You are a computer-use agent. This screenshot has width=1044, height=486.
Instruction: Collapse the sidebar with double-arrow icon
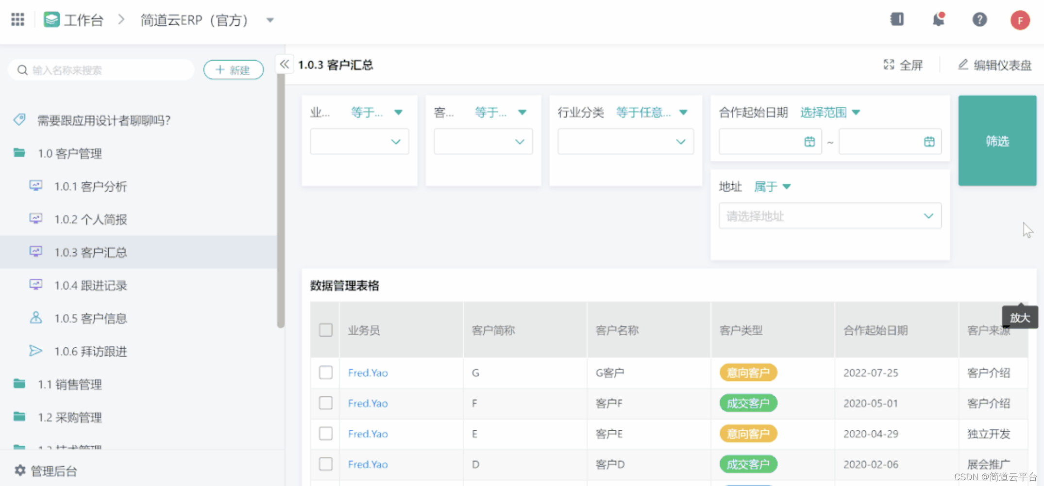(285, 64)
